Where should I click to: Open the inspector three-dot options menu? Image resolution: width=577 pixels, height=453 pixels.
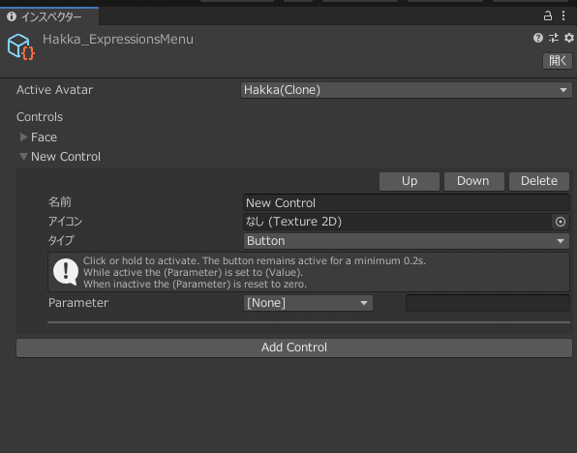(x=563, y=15)
